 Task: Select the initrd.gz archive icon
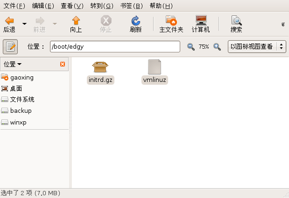100,67
